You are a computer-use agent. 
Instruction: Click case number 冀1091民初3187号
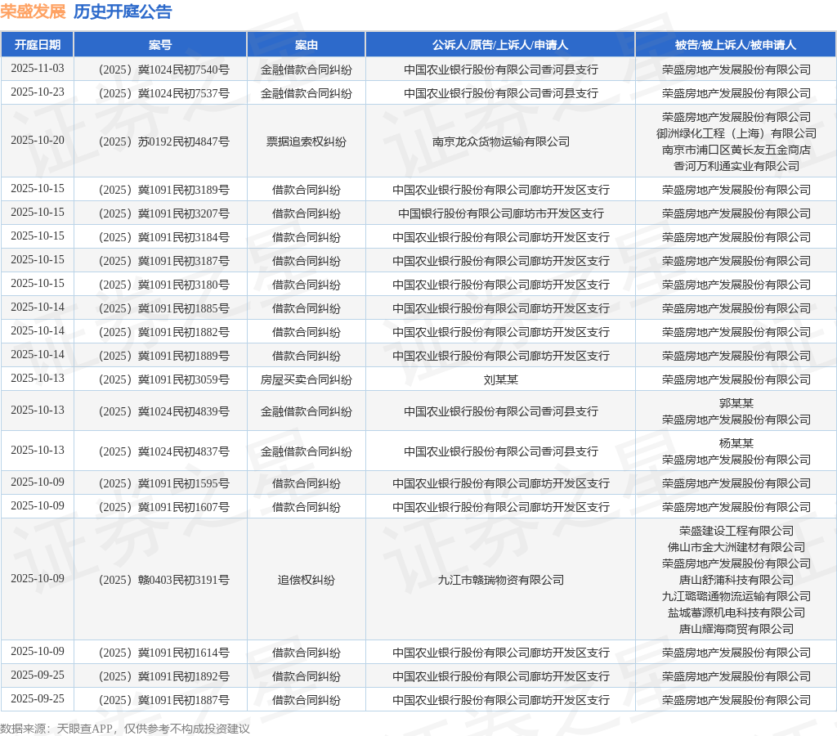[163, 261]
